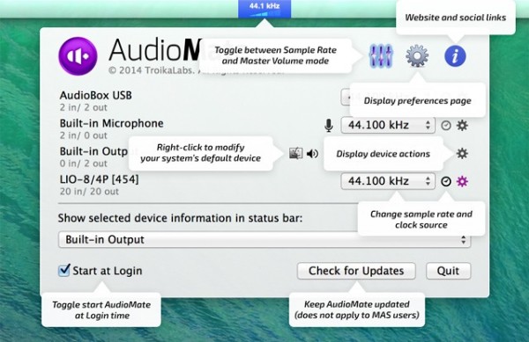
Task: Click the '2 in/ 2 out' text under AudioBox USB
Action: coord(84,107)
